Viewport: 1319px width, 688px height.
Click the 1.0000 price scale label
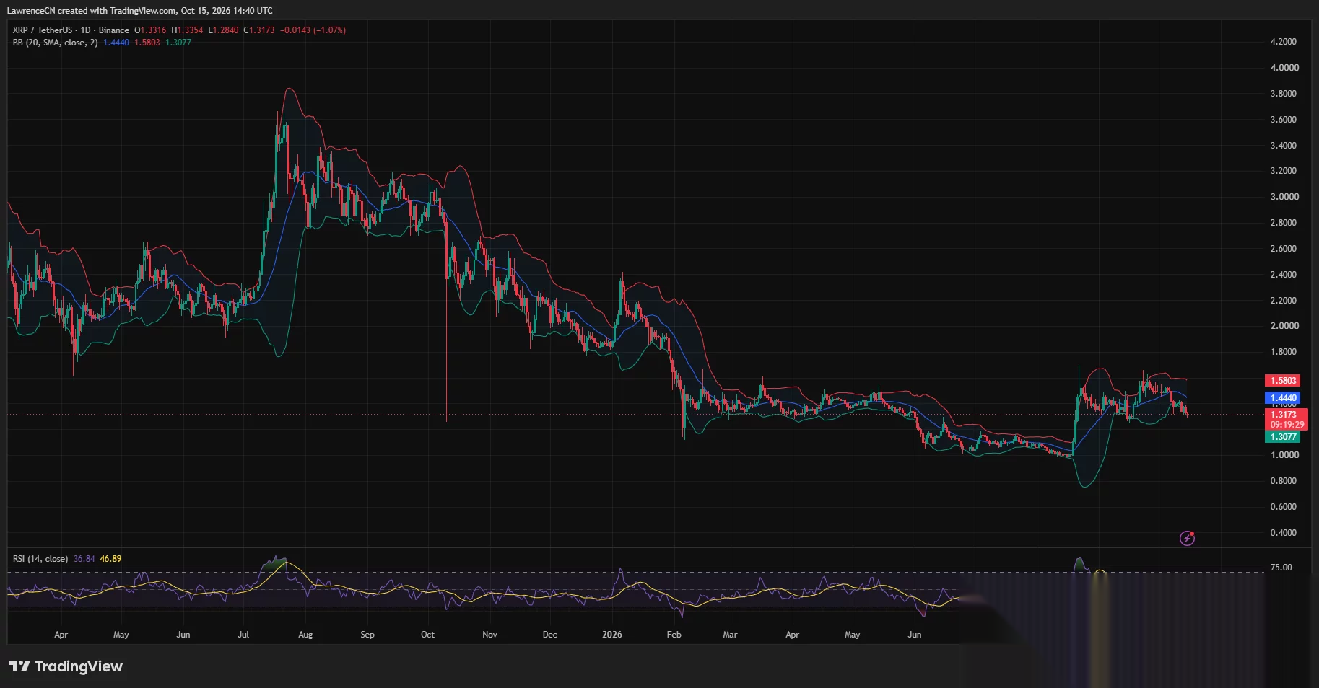click(x=1284, y=455)
